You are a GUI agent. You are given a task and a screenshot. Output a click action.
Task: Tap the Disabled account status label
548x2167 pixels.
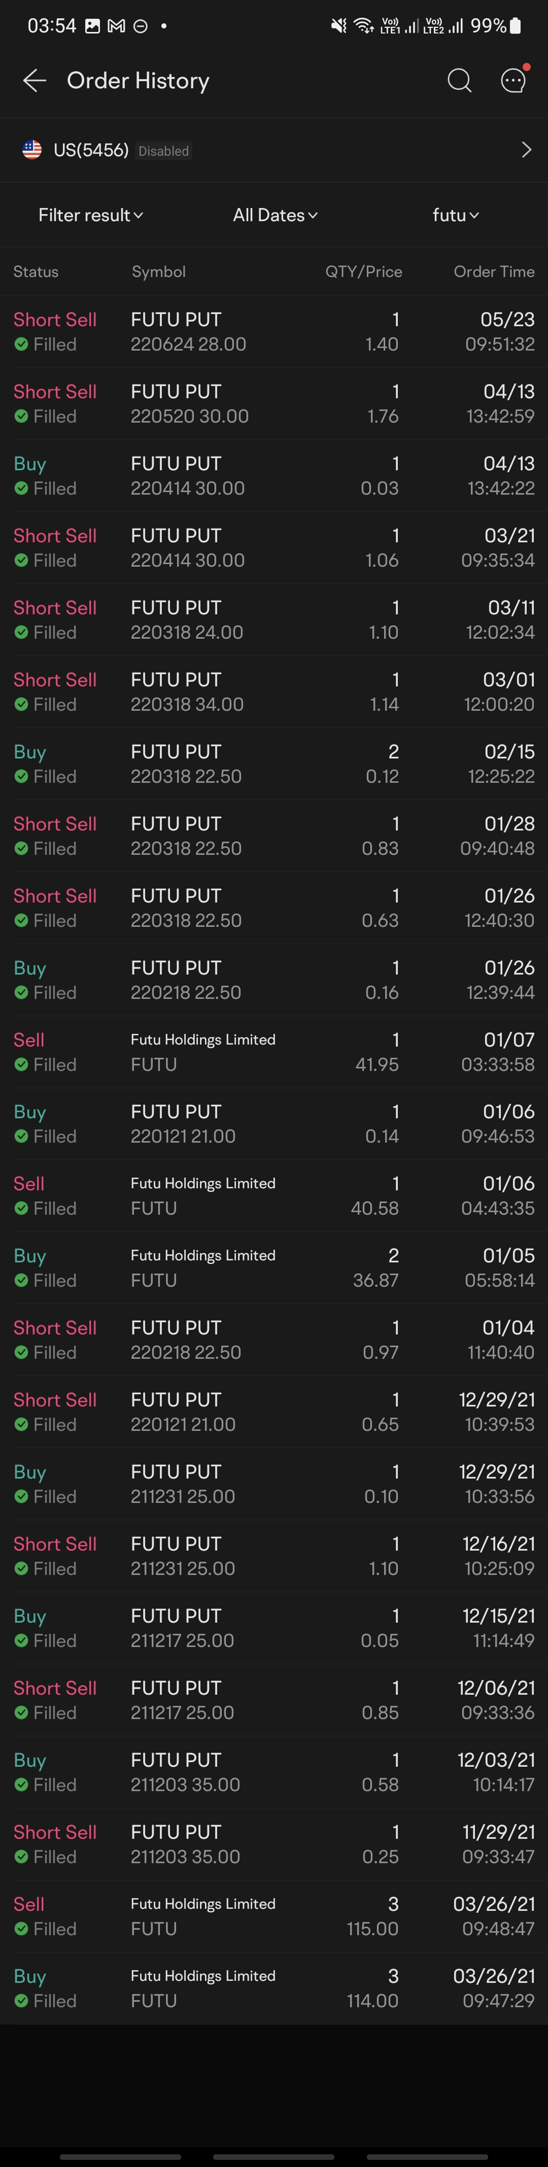click(164, 151)
